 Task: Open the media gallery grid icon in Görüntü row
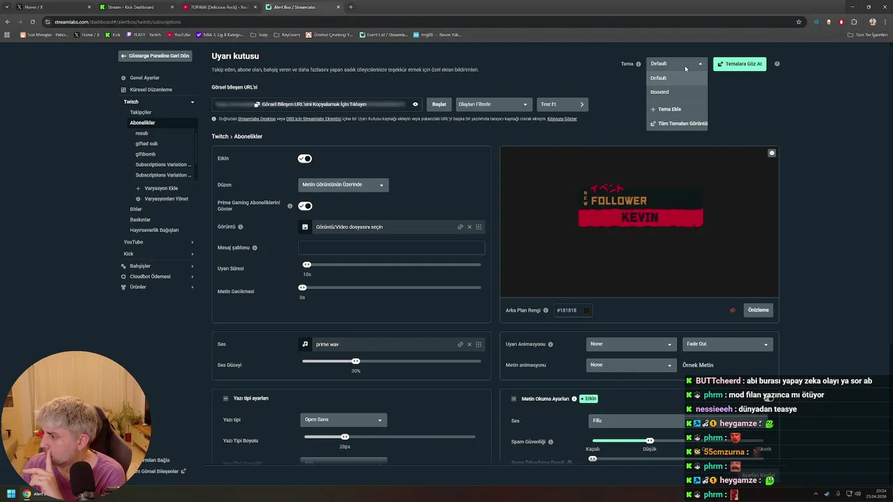479,227
